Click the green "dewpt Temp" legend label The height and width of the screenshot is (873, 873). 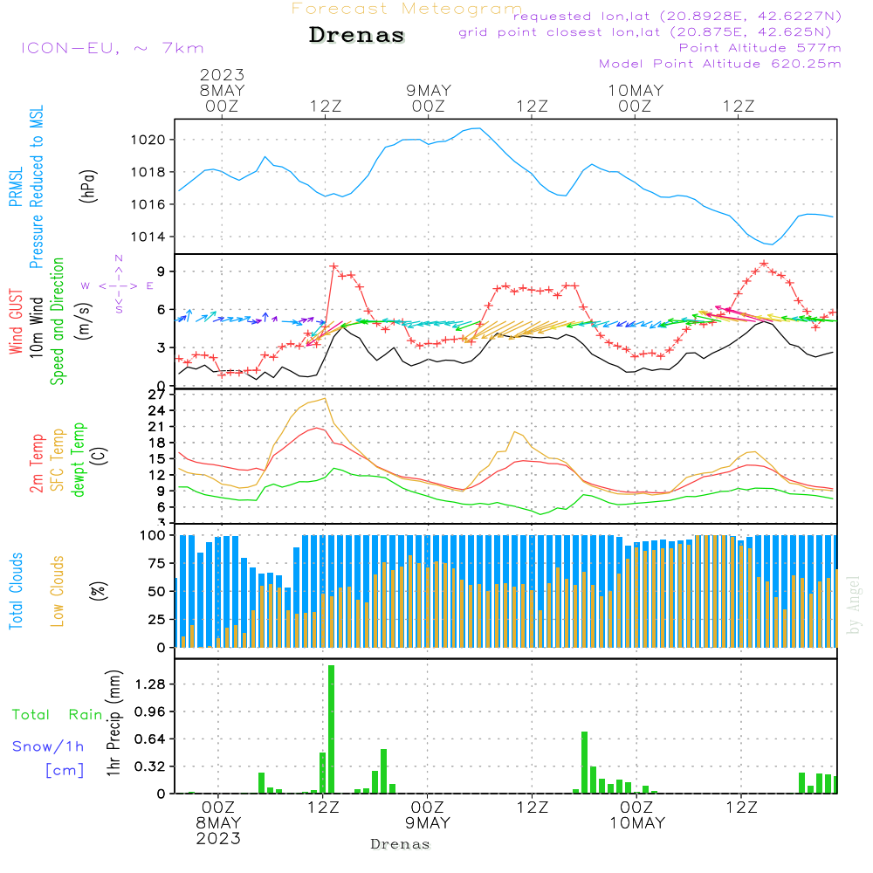click(x=78, y=459)
